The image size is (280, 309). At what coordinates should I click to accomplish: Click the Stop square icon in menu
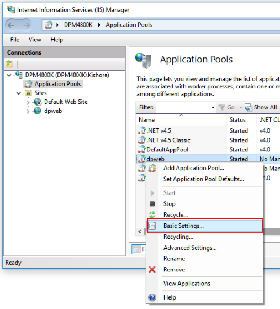point(152,204)
